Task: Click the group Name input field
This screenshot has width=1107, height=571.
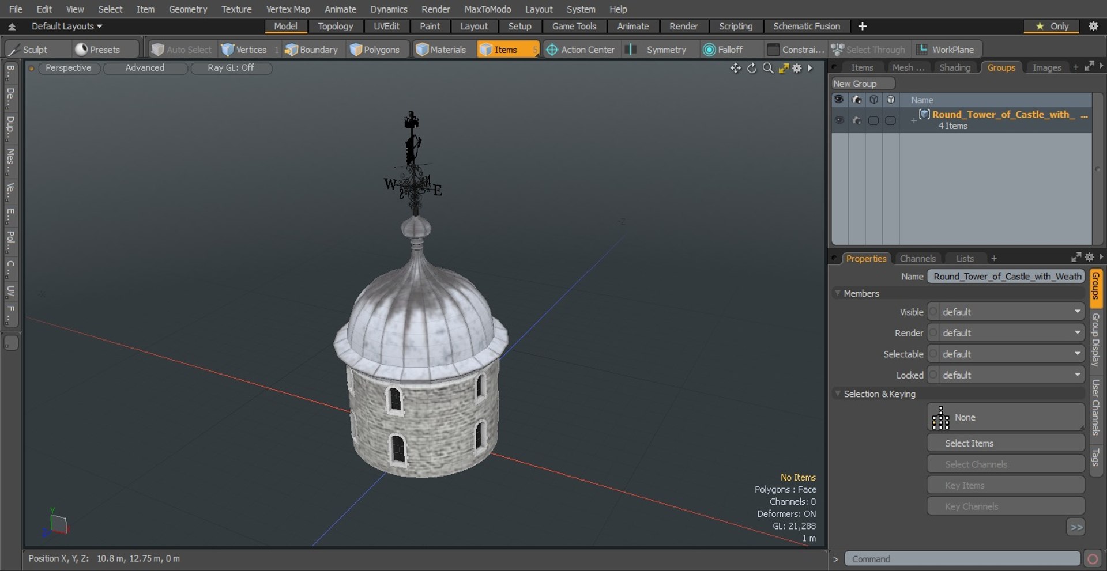Action: (1006, 277)
